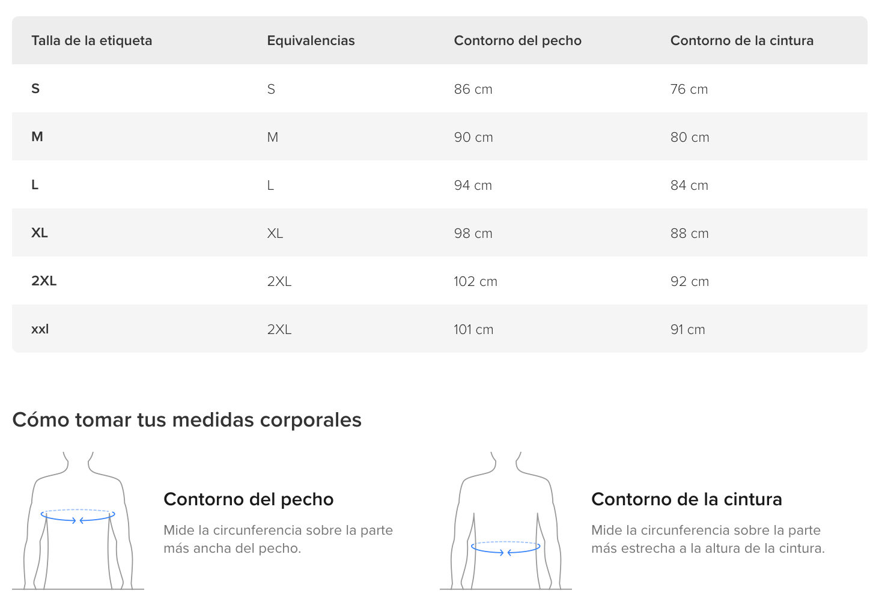
Task: Select the bold M size label row
Action: 440,136
